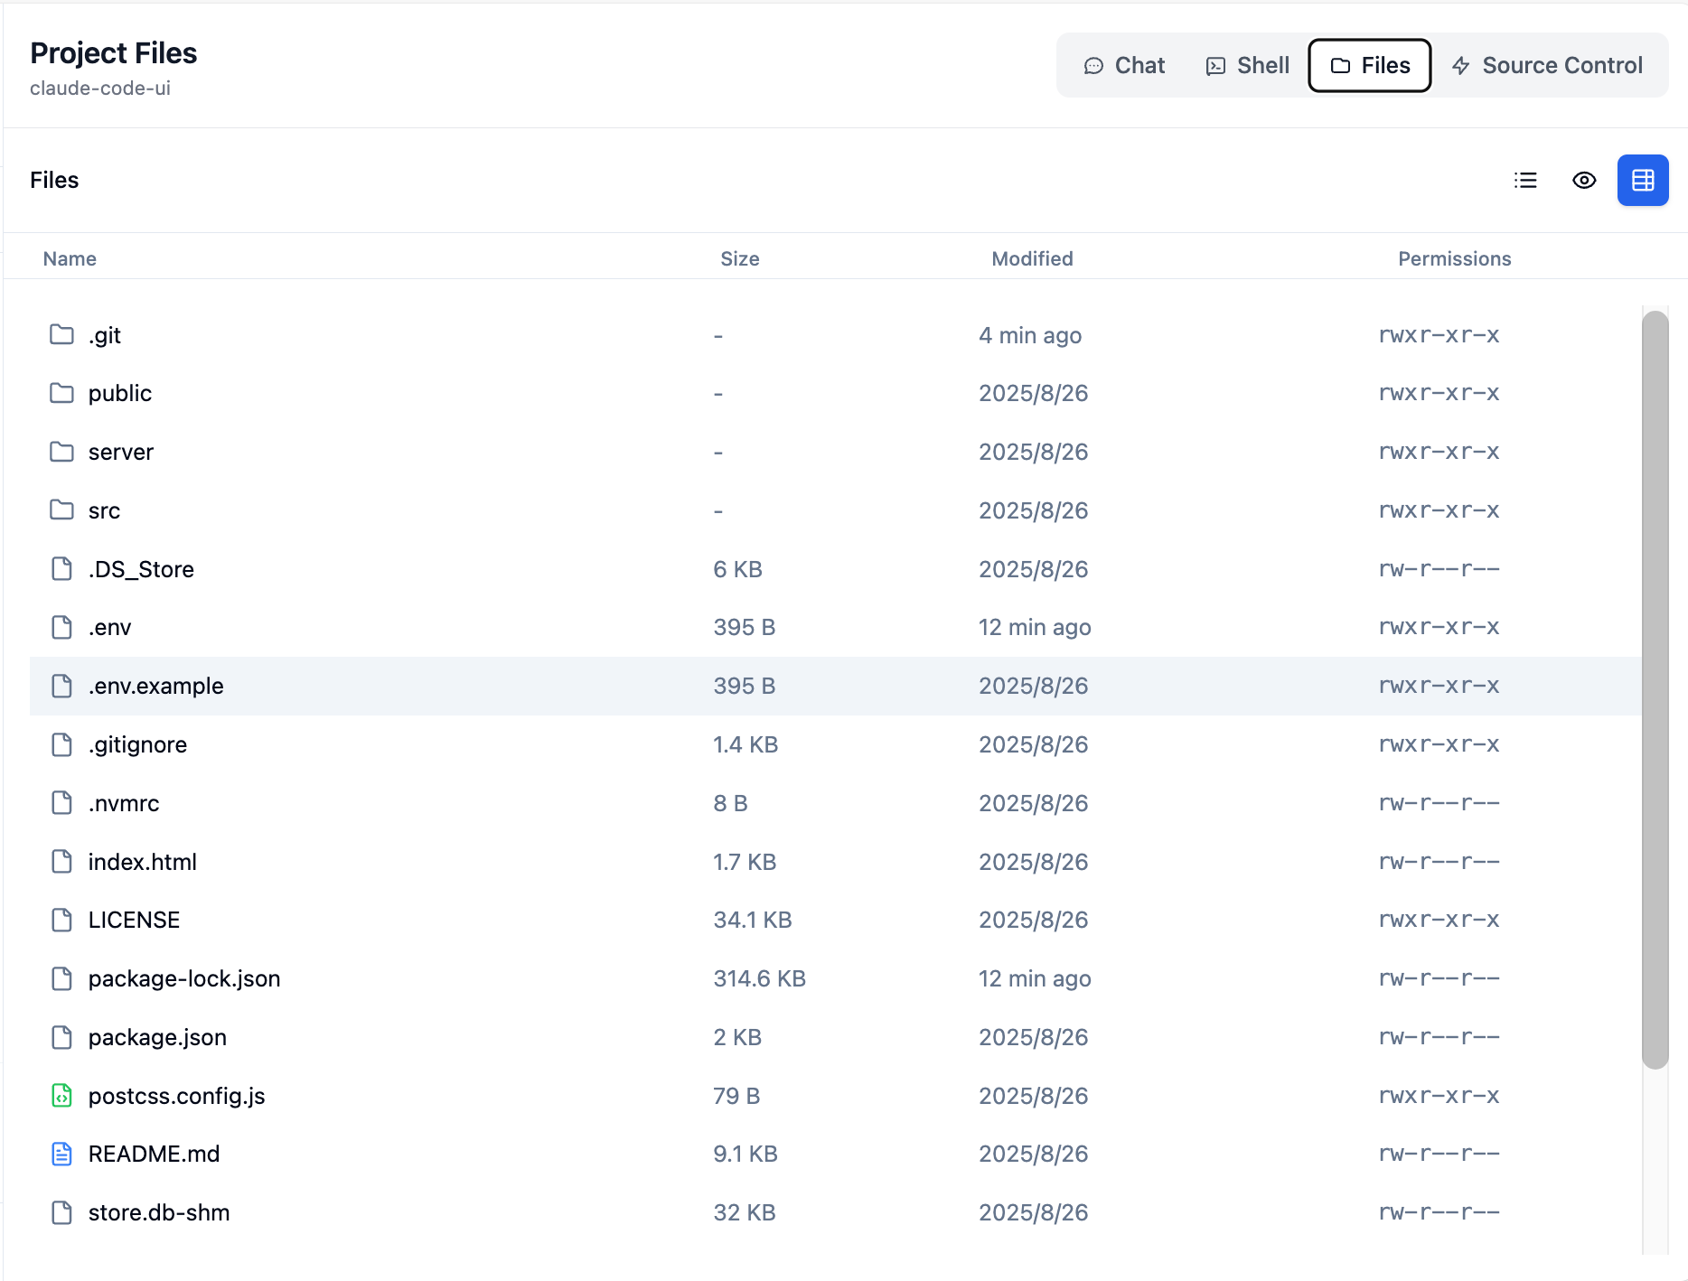Open the .env.example file
The image size is (1688, 1281).
click(155, 686)
